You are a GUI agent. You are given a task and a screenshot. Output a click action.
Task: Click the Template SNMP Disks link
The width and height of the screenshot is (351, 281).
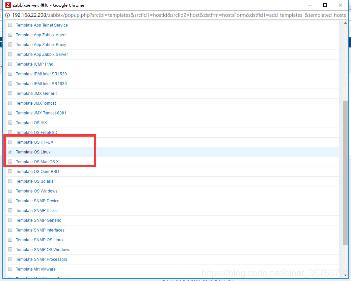[x=36, y=211]
